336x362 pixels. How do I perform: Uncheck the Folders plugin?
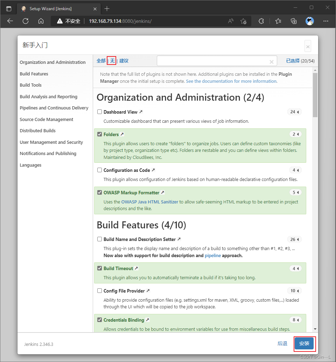tap(99, 134)
